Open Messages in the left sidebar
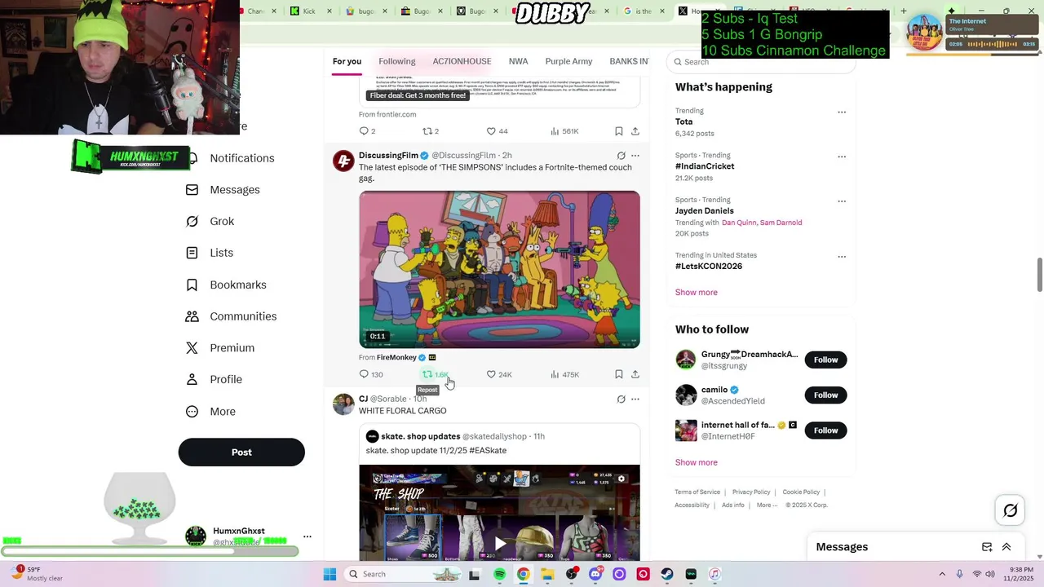 (x=223, y=190)
